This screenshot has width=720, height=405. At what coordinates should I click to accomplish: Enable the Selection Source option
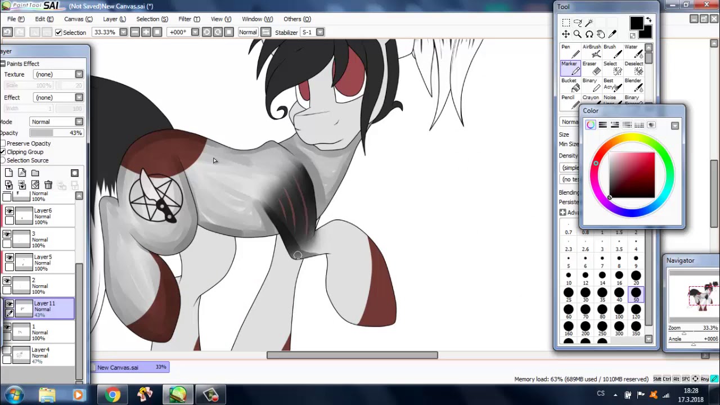click(x=2, y=160)
